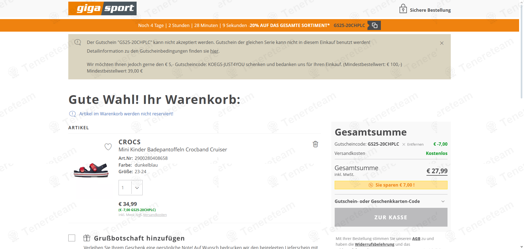
Task: Open Mini Kinder Badepantoffeln Crocband Cruiser title
Action: click(173, 149)
